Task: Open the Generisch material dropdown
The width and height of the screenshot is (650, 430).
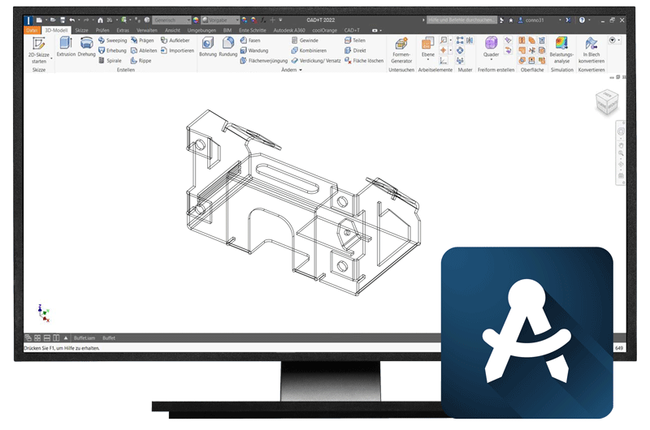Action: (x=171, y=19)
